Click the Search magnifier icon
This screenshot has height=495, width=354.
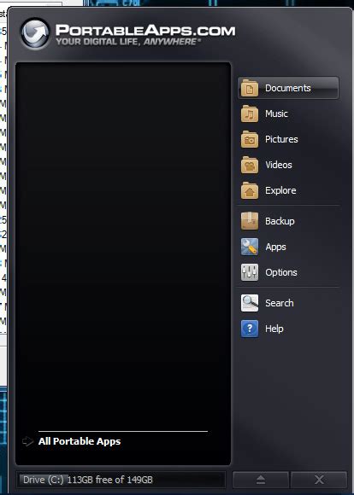click(x=250, y=303)
